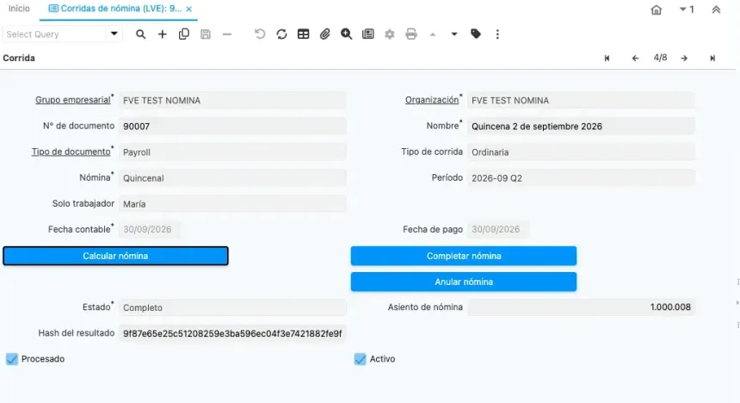Click the Hash del resultado field
This screenshot has width=740, height=403.
(x=232, y=333)
